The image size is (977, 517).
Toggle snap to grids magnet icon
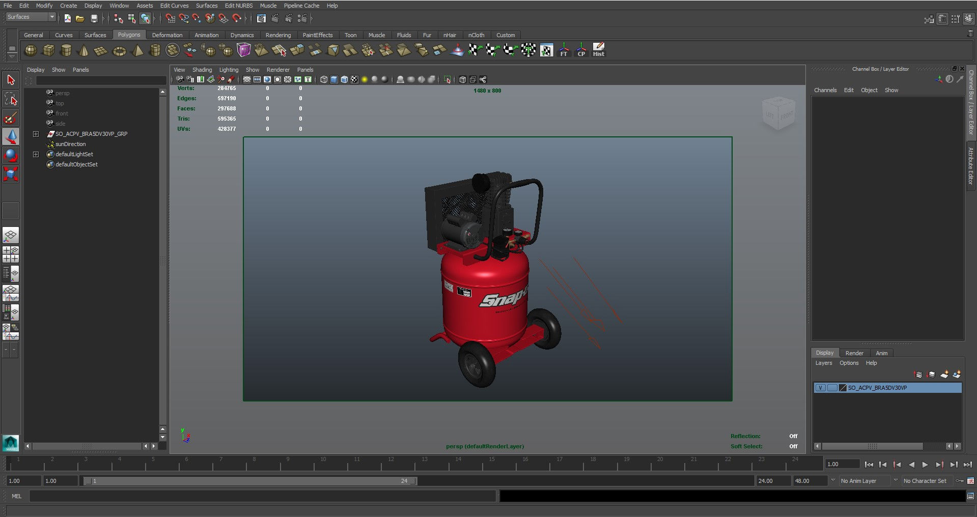pyautogui.click(x=171, y=18)
